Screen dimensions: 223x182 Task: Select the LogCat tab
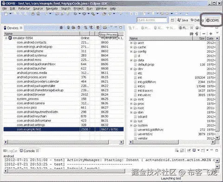(x=10, y=151)
